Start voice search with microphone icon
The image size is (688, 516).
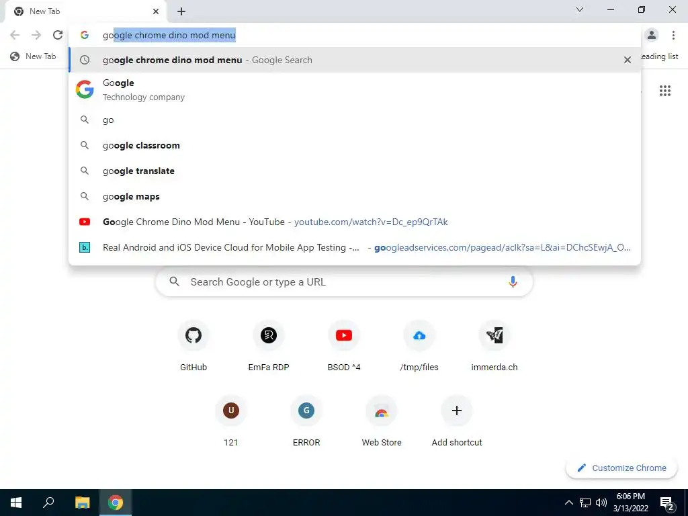(x=513, y=282)
